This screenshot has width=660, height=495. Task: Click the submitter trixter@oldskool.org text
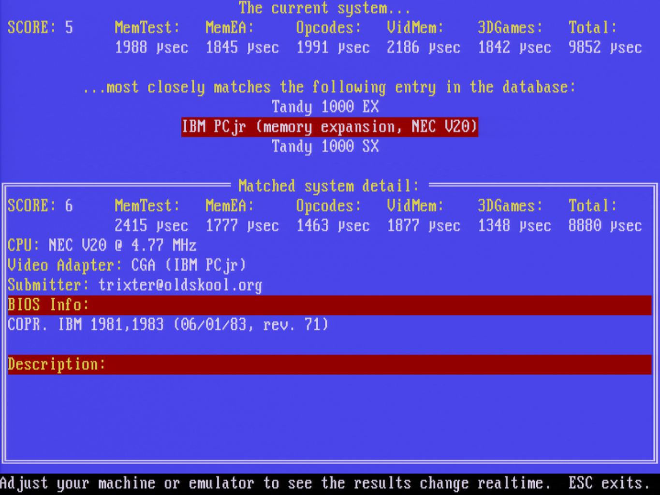click(180, 285)
